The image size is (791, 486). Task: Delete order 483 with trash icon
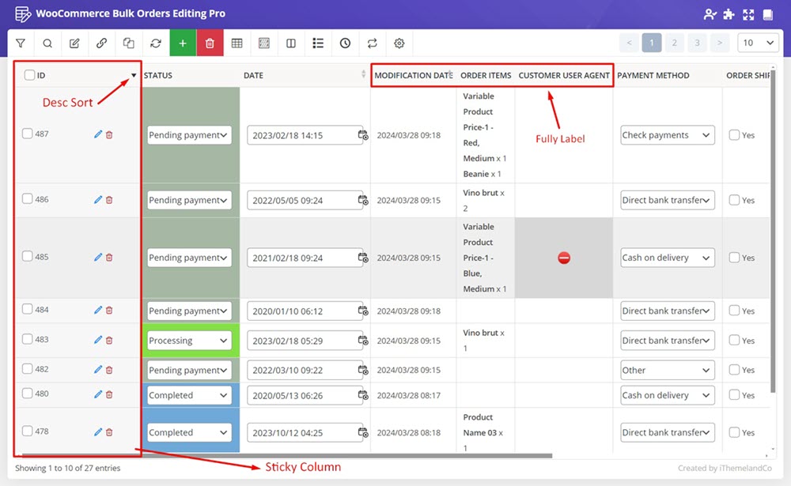(109, 340)
